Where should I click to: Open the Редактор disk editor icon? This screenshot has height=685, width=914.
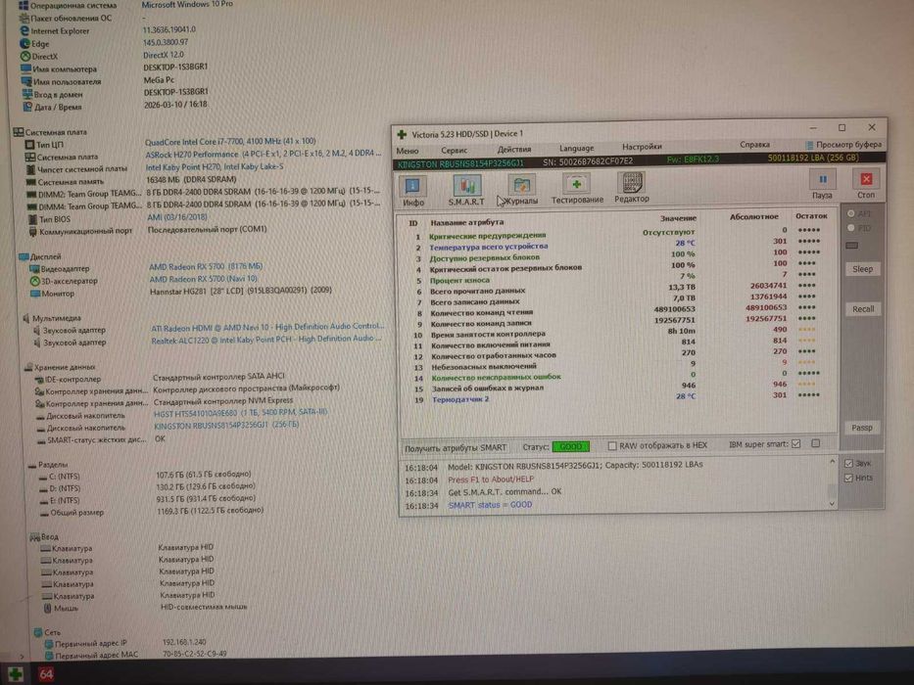click(x=631, y=188)
